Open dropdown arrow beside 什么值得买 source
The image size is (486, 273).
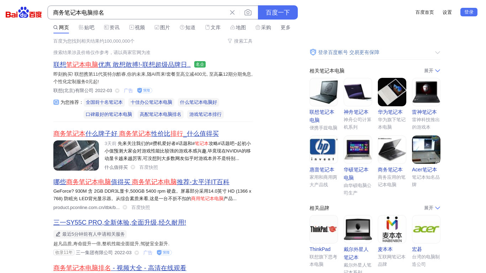pos(133,167)
